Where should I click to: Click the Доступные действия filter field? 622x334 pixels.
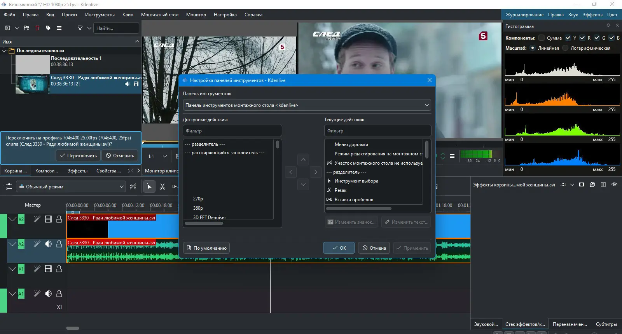click(232, 131)
